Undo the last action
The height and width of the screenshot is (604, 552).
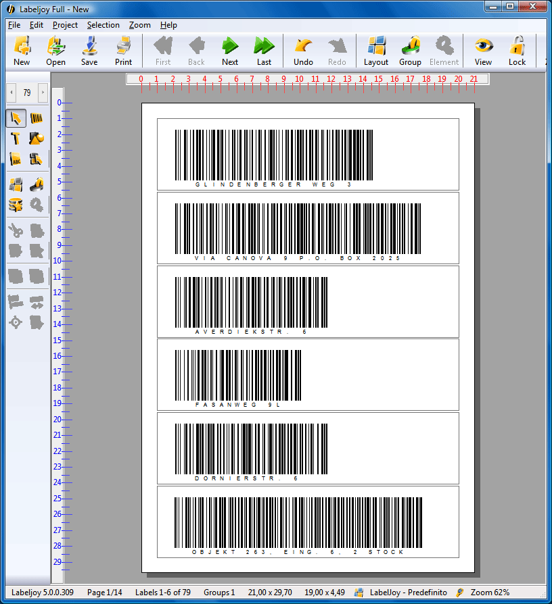pos(303,51)
